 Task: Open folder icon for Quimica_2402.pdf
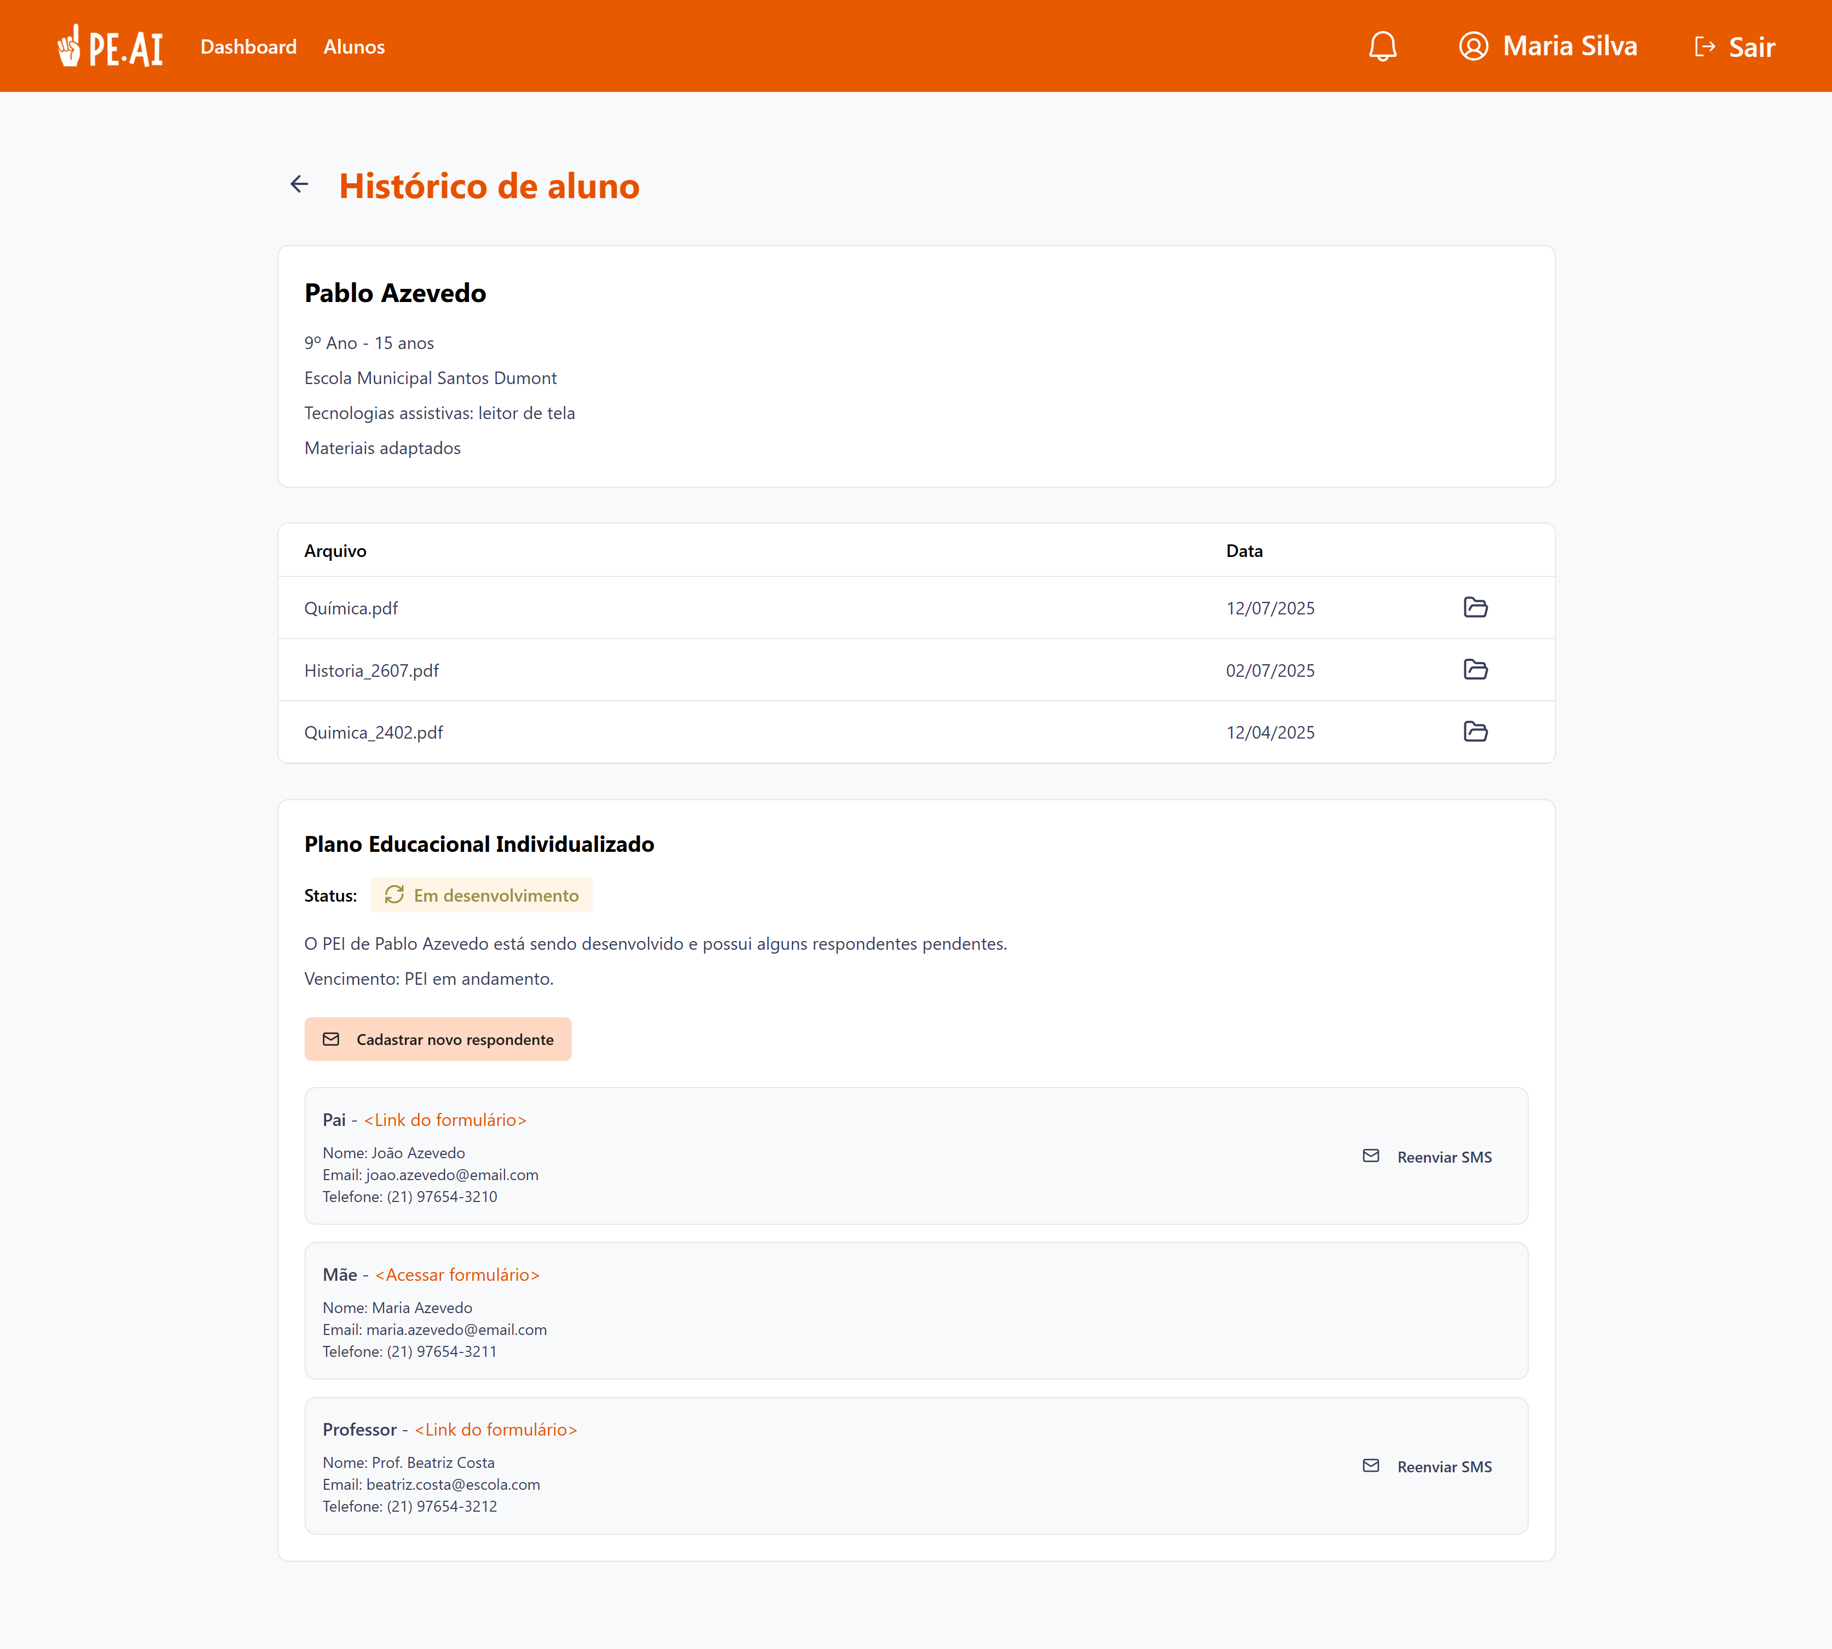[1475, 731]
